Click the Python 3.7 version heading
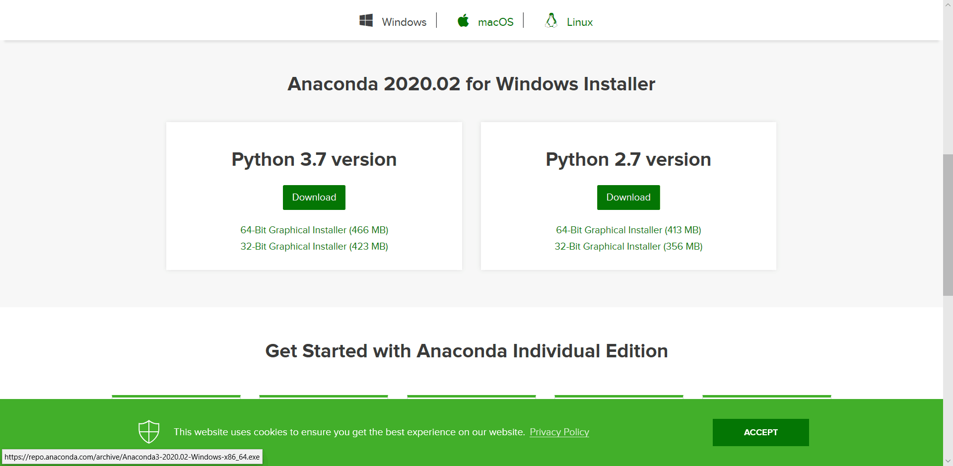This screenshot has height=466, width=953. [314, 159]
